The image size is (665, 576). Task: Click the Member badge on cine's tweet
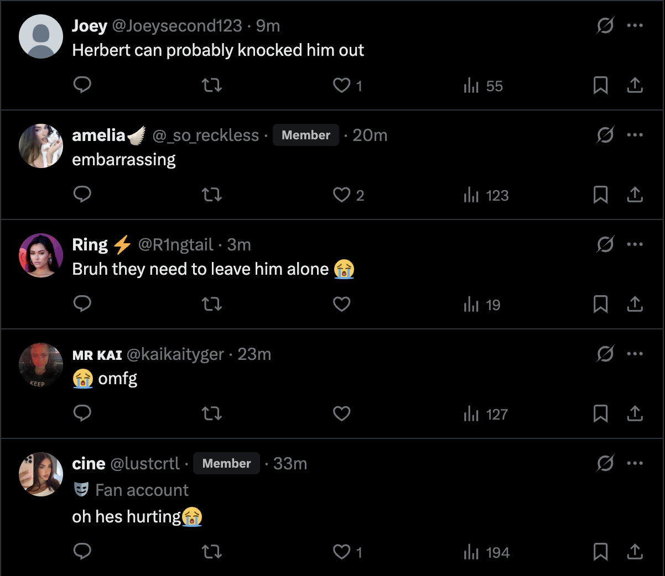[226, 463]
